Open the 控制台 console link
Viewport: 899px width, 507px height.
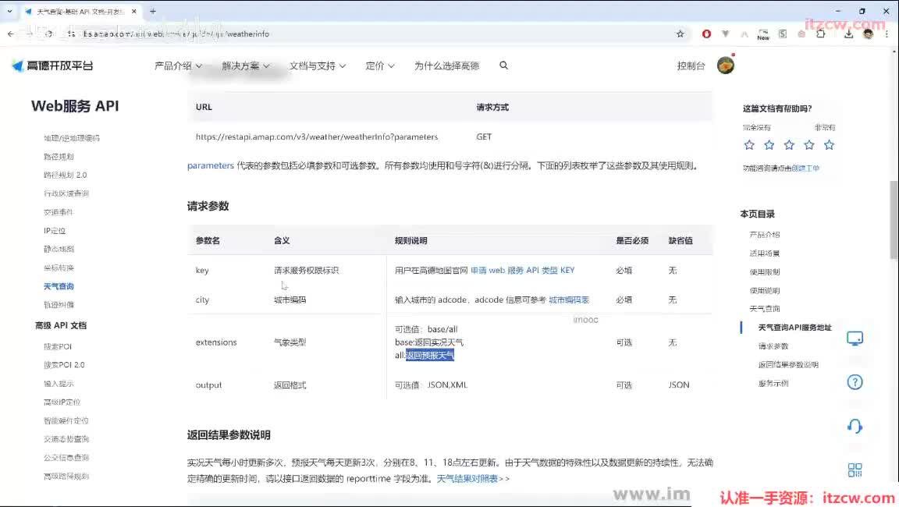coord(691,66)
